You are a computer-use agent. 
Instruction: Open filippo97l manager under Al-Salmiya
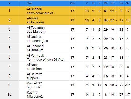coord(34,78)
